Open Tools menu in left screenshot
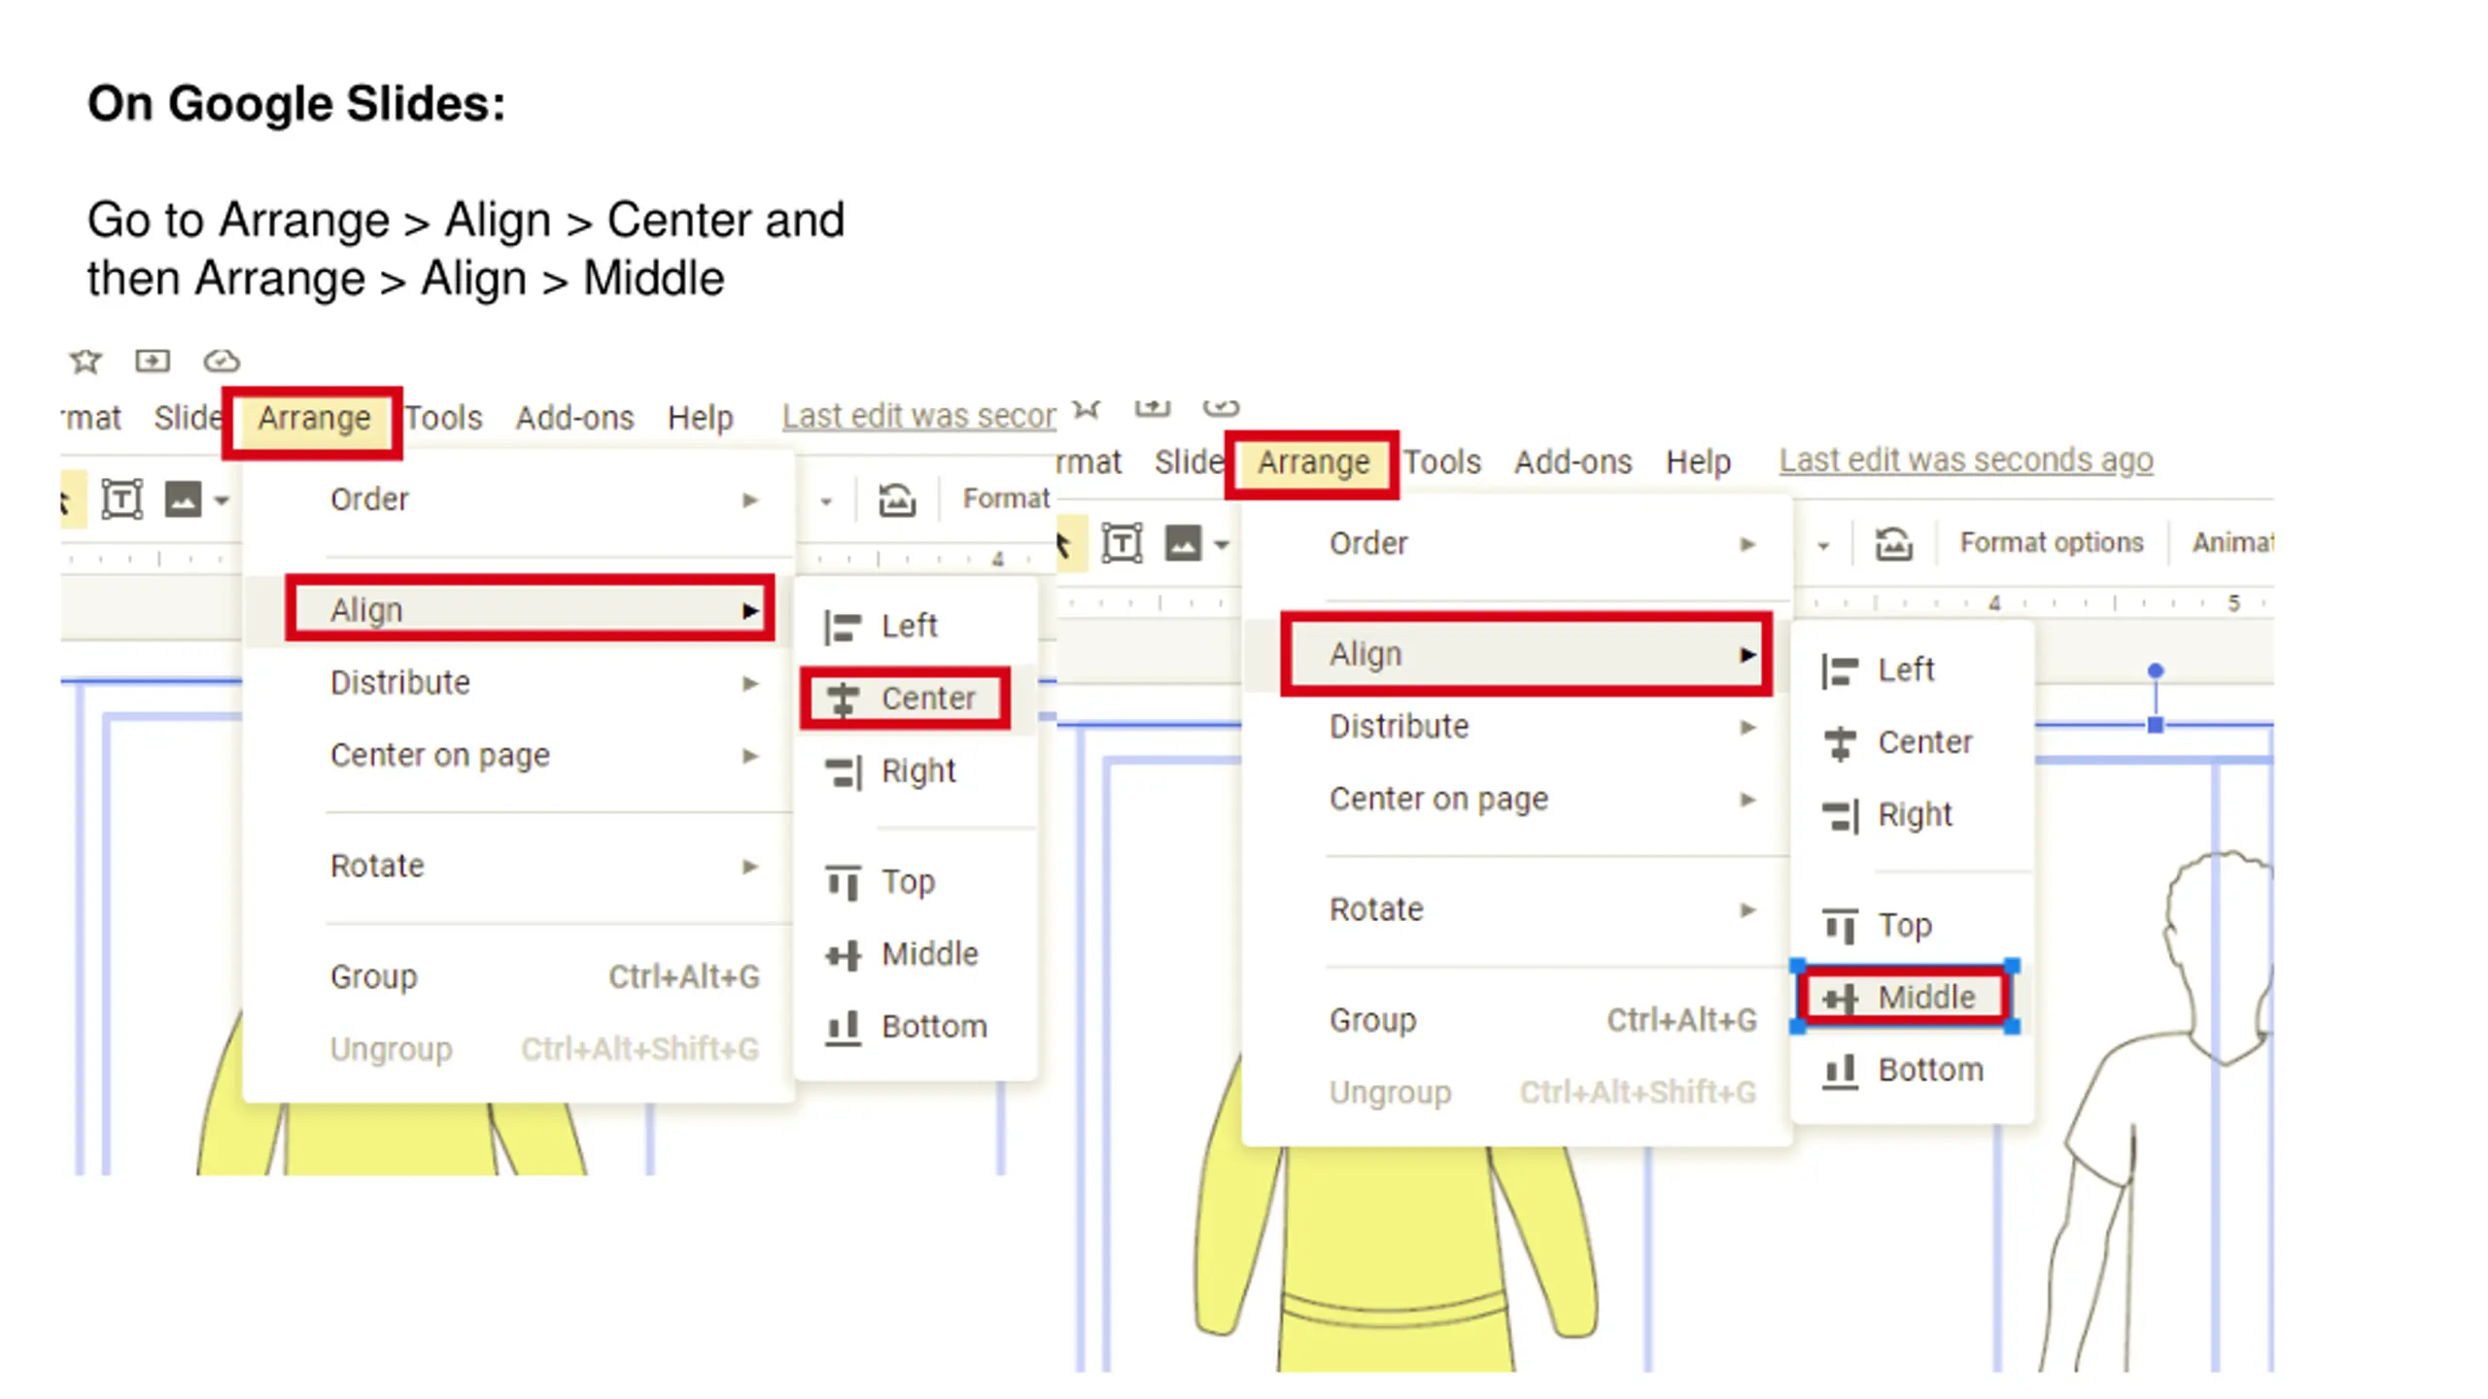 [x=444, y=418]
